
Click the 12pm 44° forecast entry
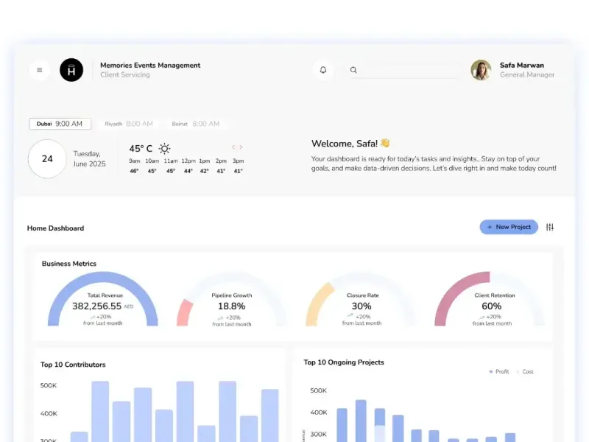point(188,166)
